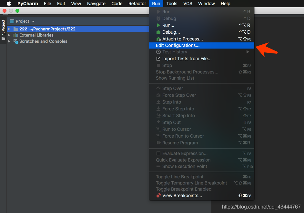Open the Help menu
304x213 pixels.
click(x=226, y=4)
